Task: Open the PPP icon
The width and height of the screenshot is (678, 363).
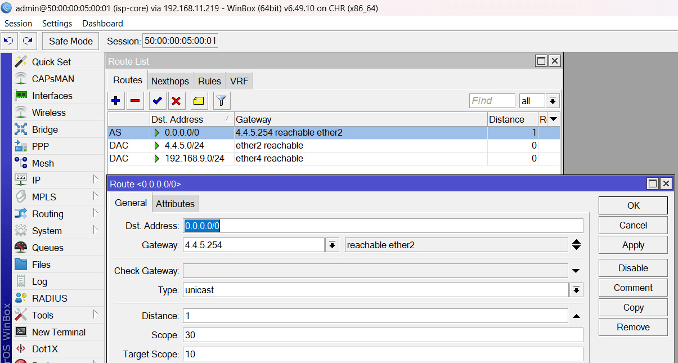Action: coord(21,146)
